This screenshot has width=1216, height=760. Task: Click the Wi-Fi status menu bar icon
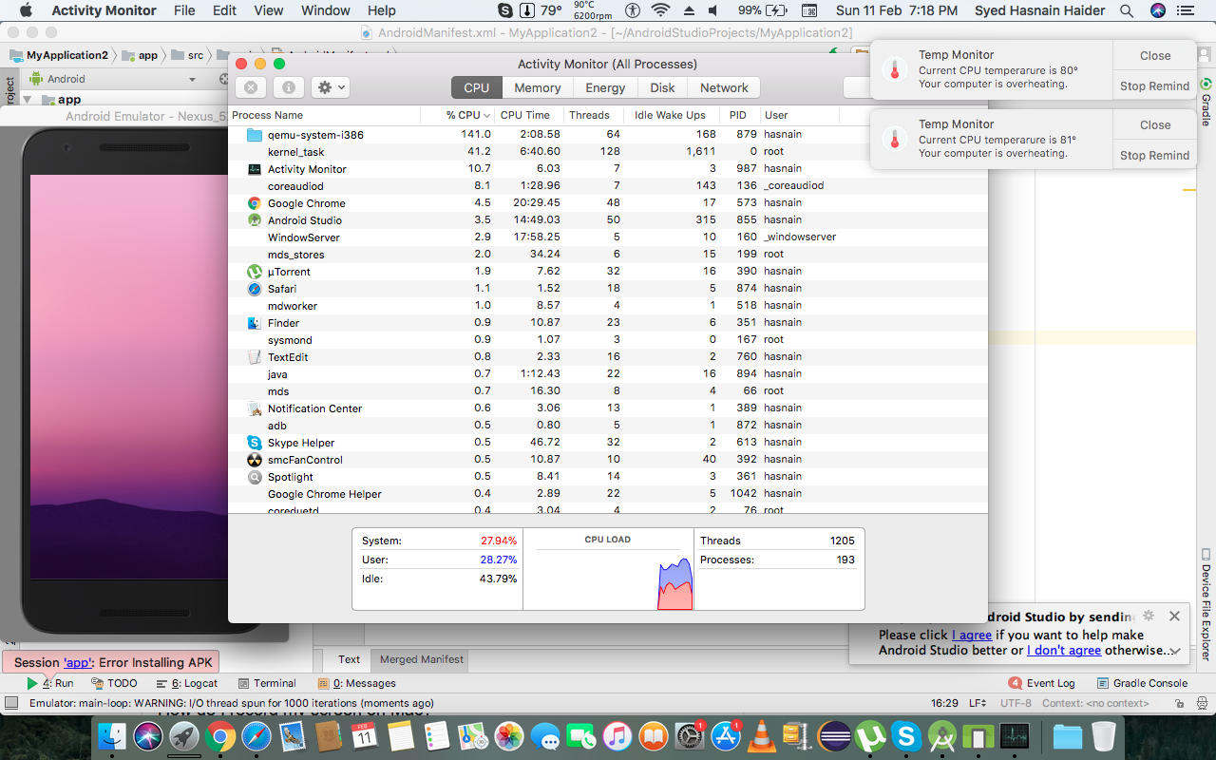659,10
